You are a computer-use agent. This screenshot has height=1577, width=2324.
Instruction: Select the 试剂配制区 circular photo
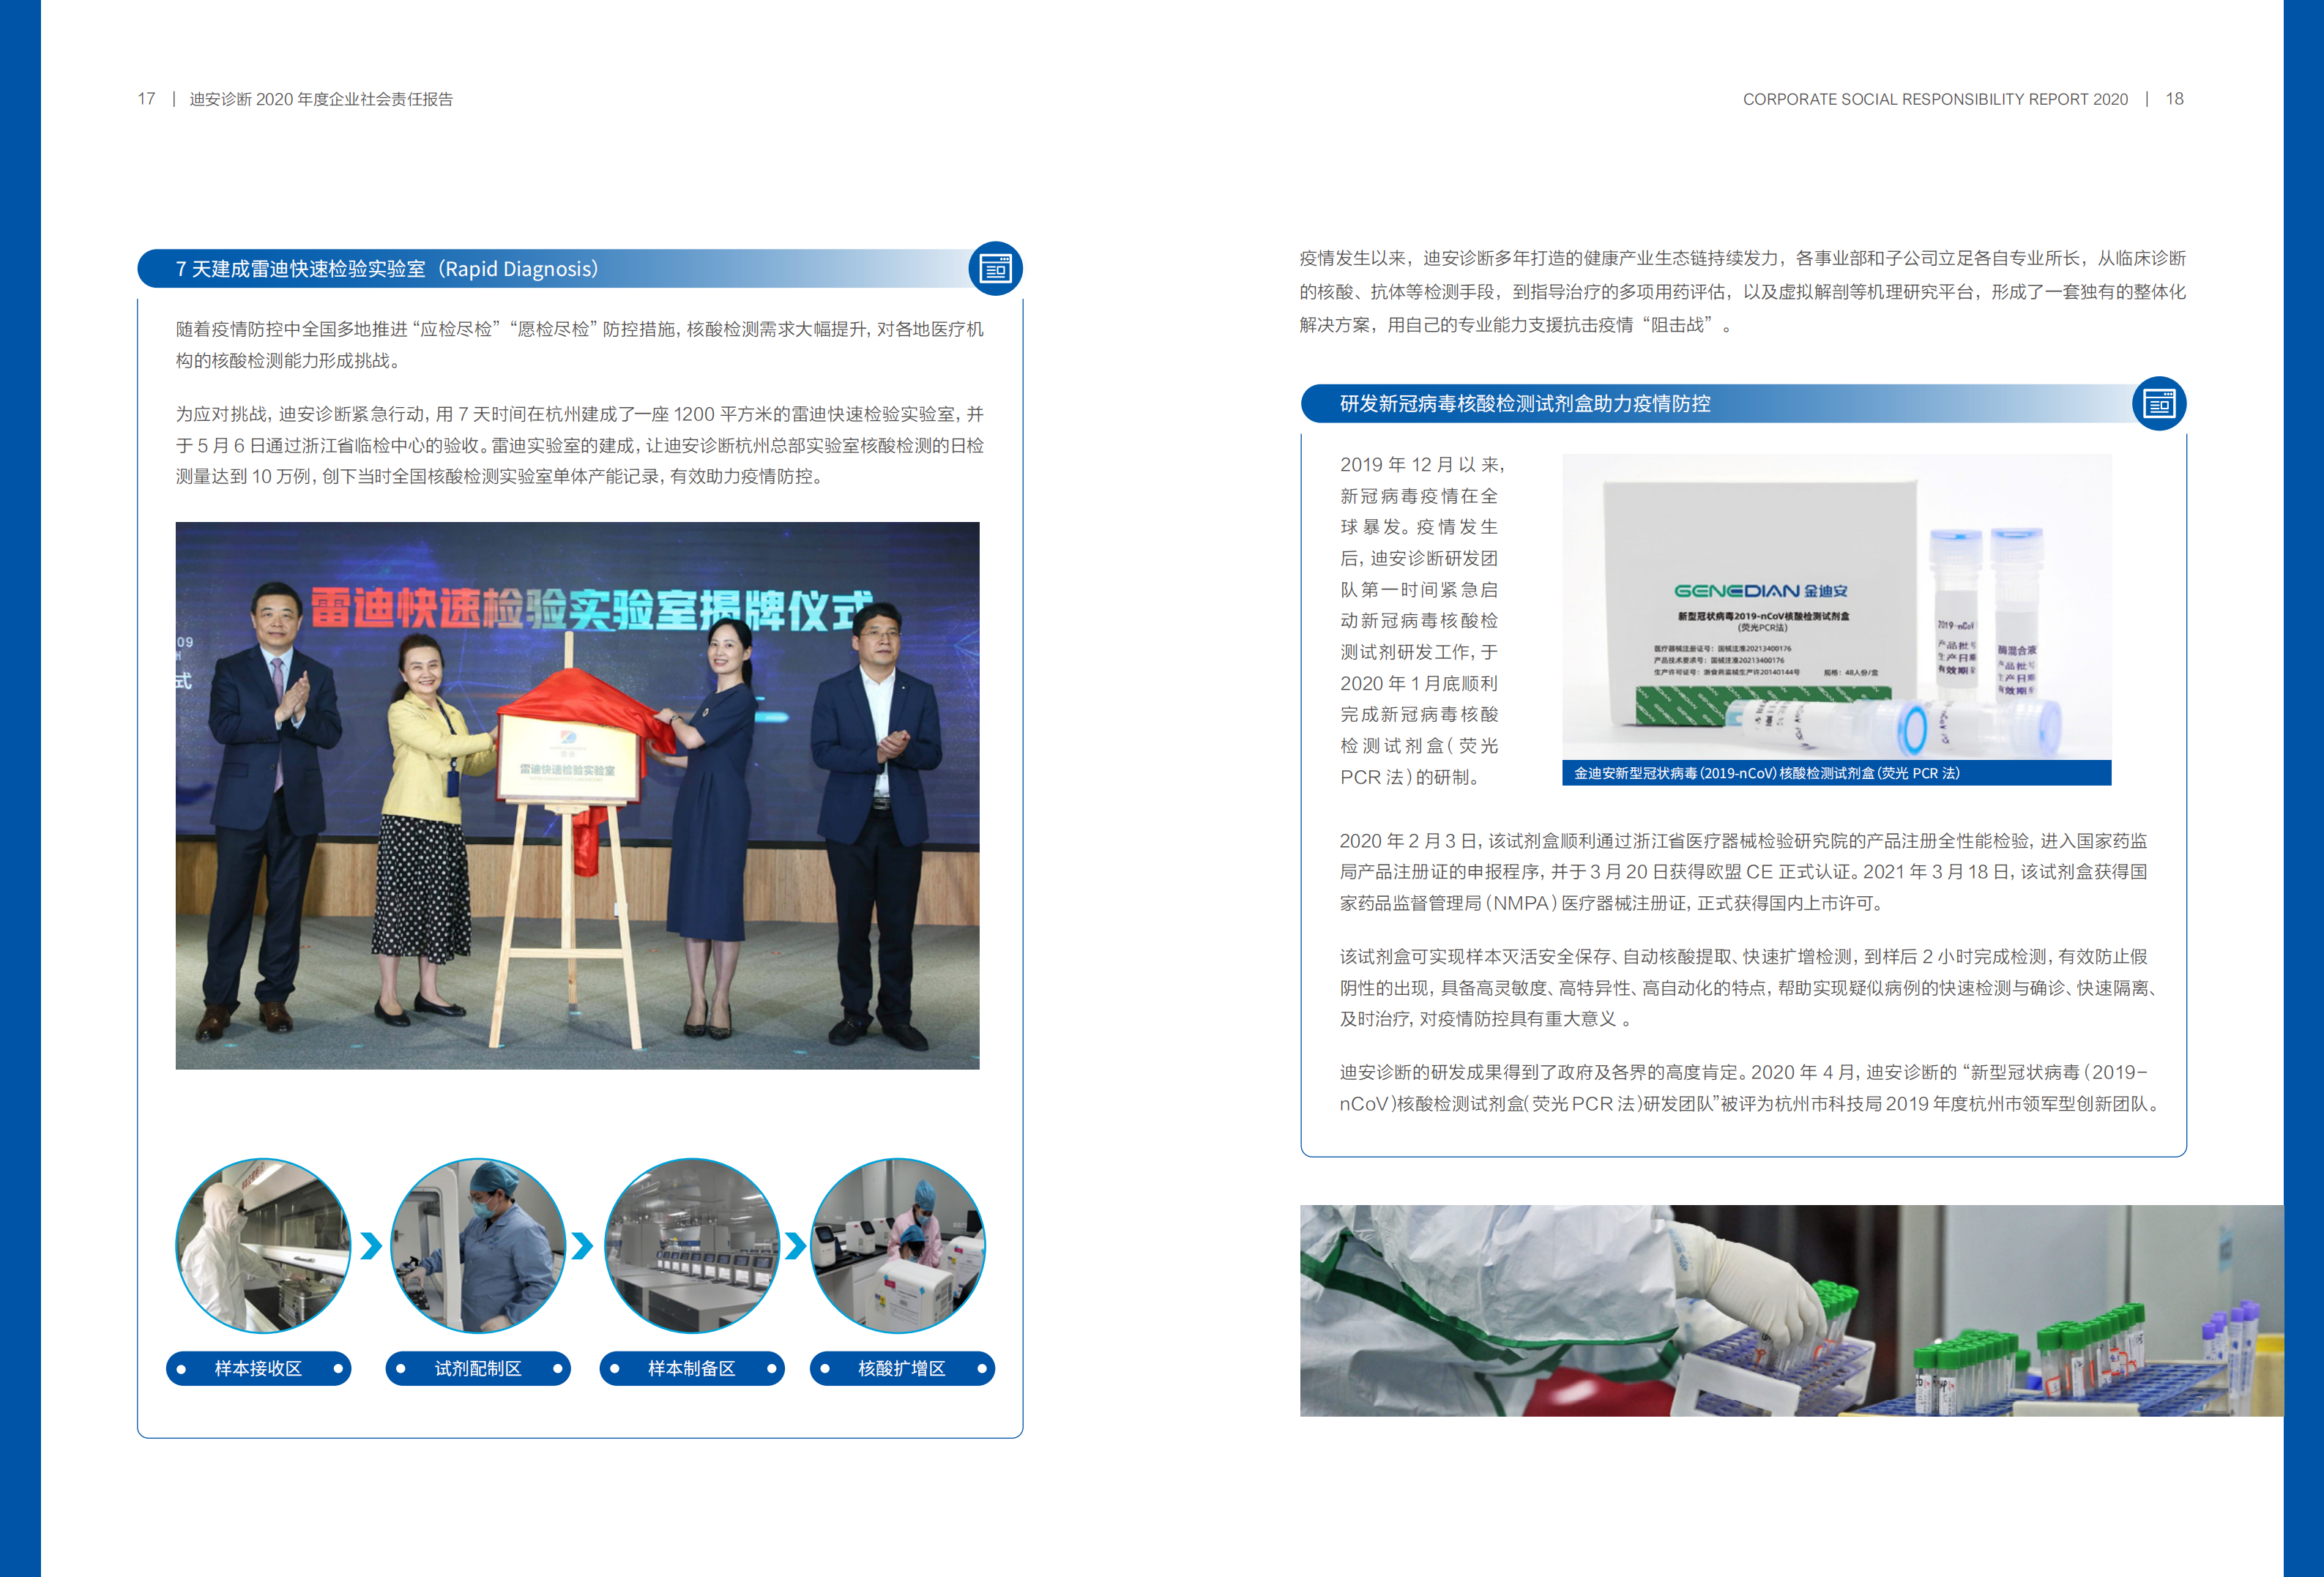tap(477, 1245)
